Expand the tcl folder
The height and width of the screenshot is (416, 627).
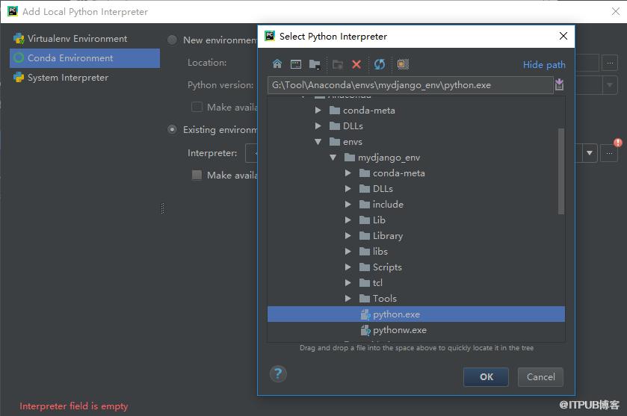pos(348,282)
